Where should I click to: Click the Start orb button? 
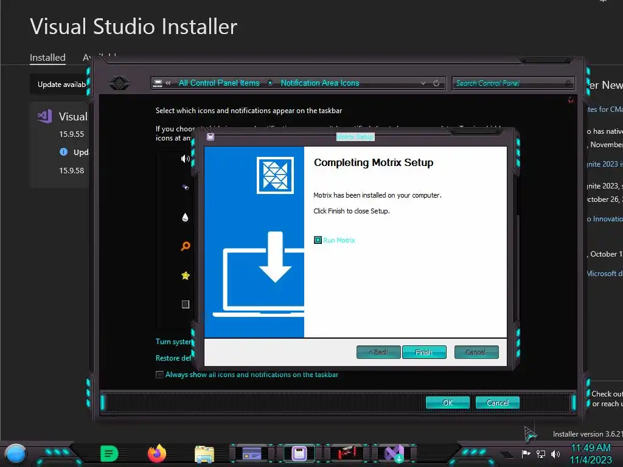click(x=16, y=454)
